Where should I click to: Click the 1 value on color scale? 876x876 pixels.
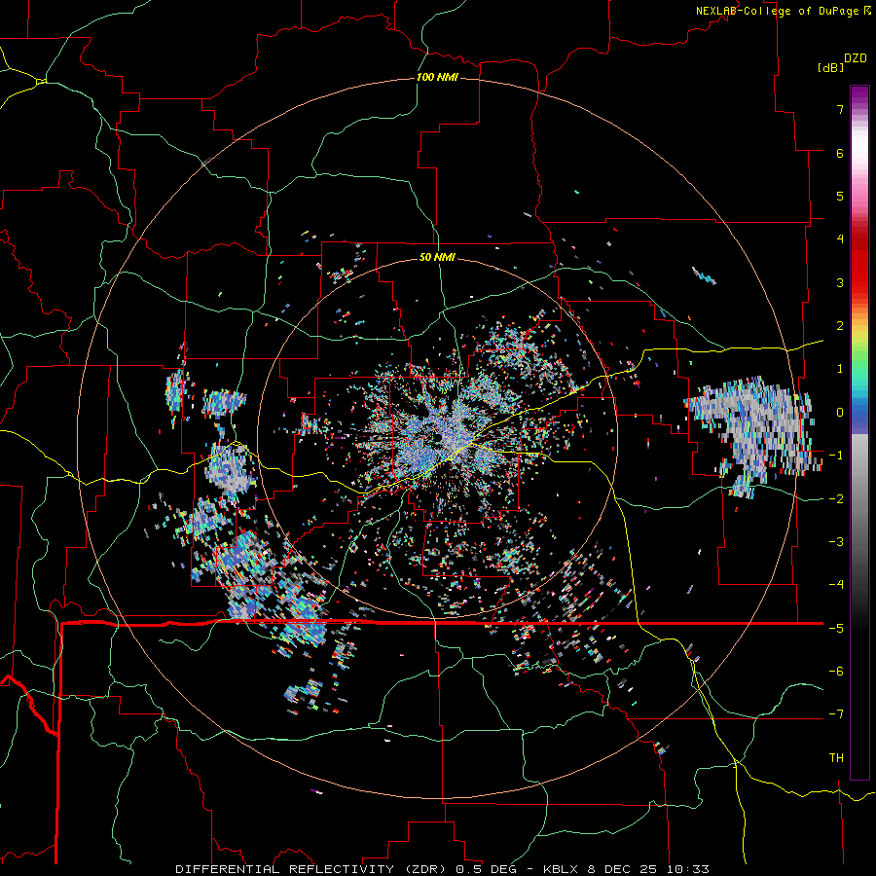[x=840, y=369]
